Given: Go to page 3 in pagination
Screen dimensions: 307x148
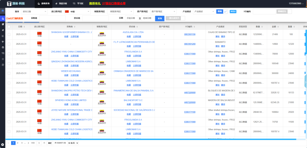Looking at the screenshot, I should pos(22,143).
